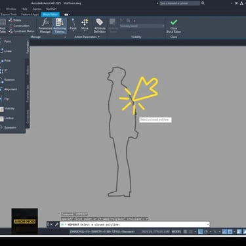
Task: Switch to the Parameters palette tab
Action: [28, 47]
